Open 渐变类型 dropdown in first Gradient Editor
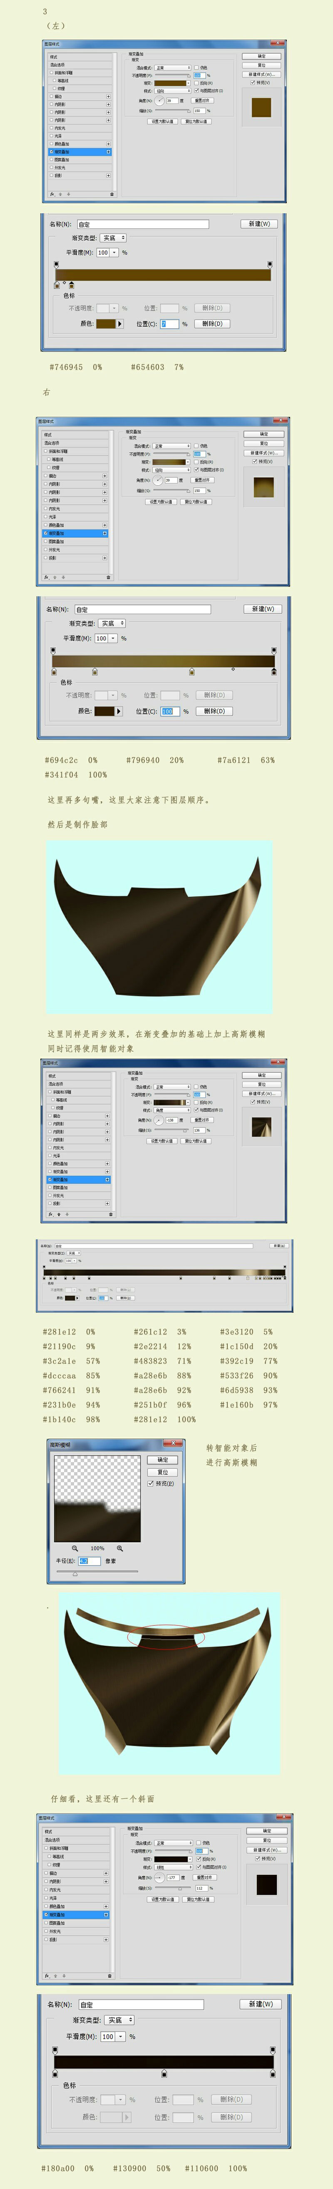The image size is (333, 2189). pos(114,238)
